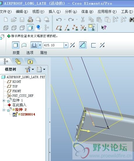The width and height of the screenshot is (134, 161).
Task: Open depth option dropdown arrow
Action: coord(40,45)
